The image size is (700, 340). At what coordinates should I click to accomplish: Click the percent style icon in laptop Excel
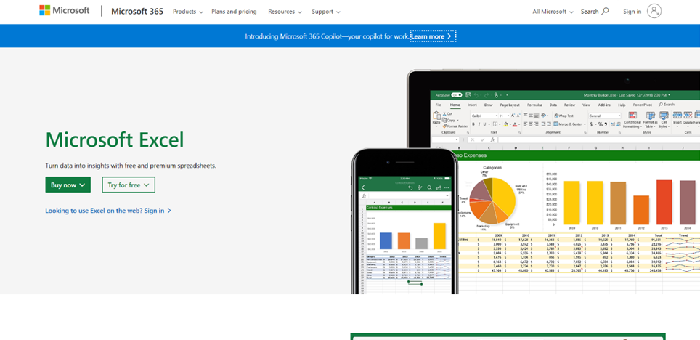click(x=601, y=124)
